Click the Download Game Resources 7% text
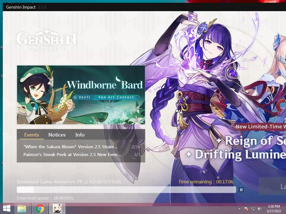This screenshot has height=214, width=286. 69,182
